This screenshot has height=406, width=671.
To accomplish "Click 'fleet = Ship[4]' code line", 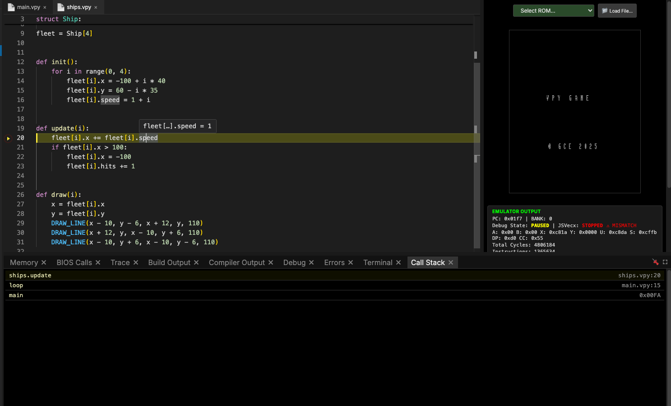I will pyautogui.click(x=64, y=34).
